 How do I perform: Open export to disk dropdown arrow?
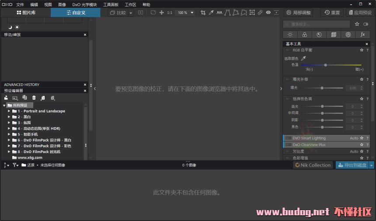[x=372, y=165]
